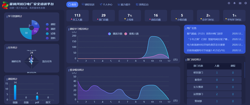This screenshot has height=105, width=250.
Task: Click the logout icon at top right
Action: (x=246, y=3)
